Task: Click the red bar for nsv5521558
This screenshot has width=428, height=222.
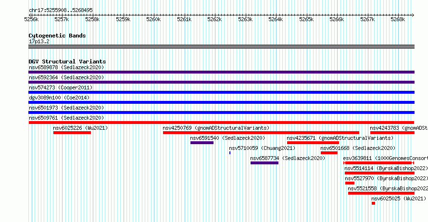Action: (381, 193)
